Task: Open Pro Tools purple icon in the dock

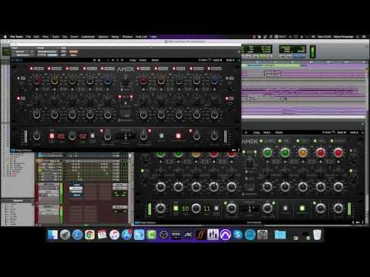Action: coord(225,235)
